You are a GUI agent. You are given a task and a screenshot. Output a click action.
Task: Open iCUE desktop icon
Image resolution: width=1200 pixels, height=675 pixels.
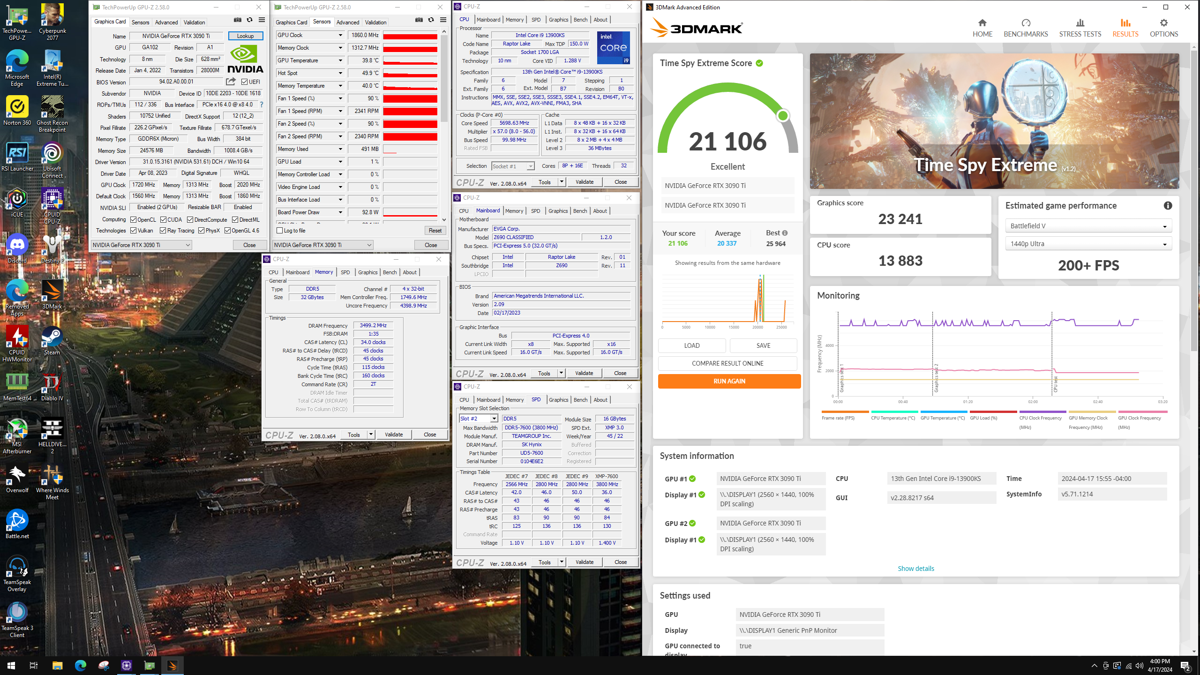tap(17, 202)
